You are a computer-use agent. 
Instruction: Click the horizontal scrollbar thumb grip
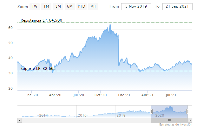coord(169,120)
